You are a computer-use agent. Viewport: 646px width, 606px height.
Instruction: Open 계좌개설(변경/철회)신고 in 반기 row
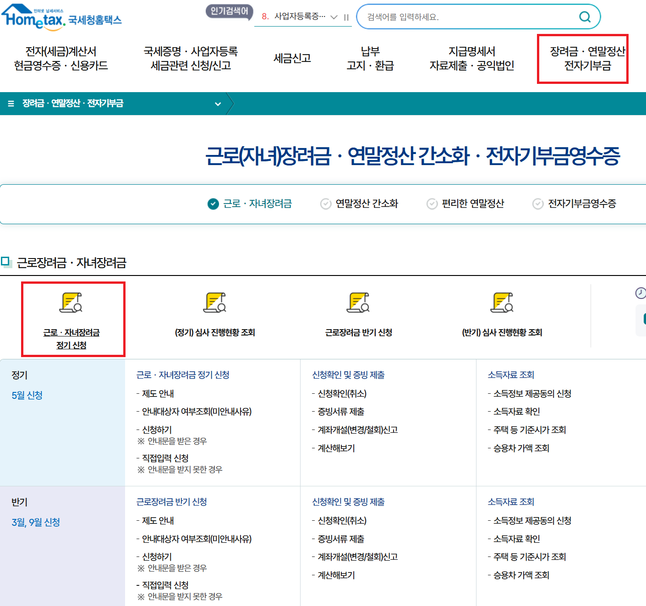point(358,556)
